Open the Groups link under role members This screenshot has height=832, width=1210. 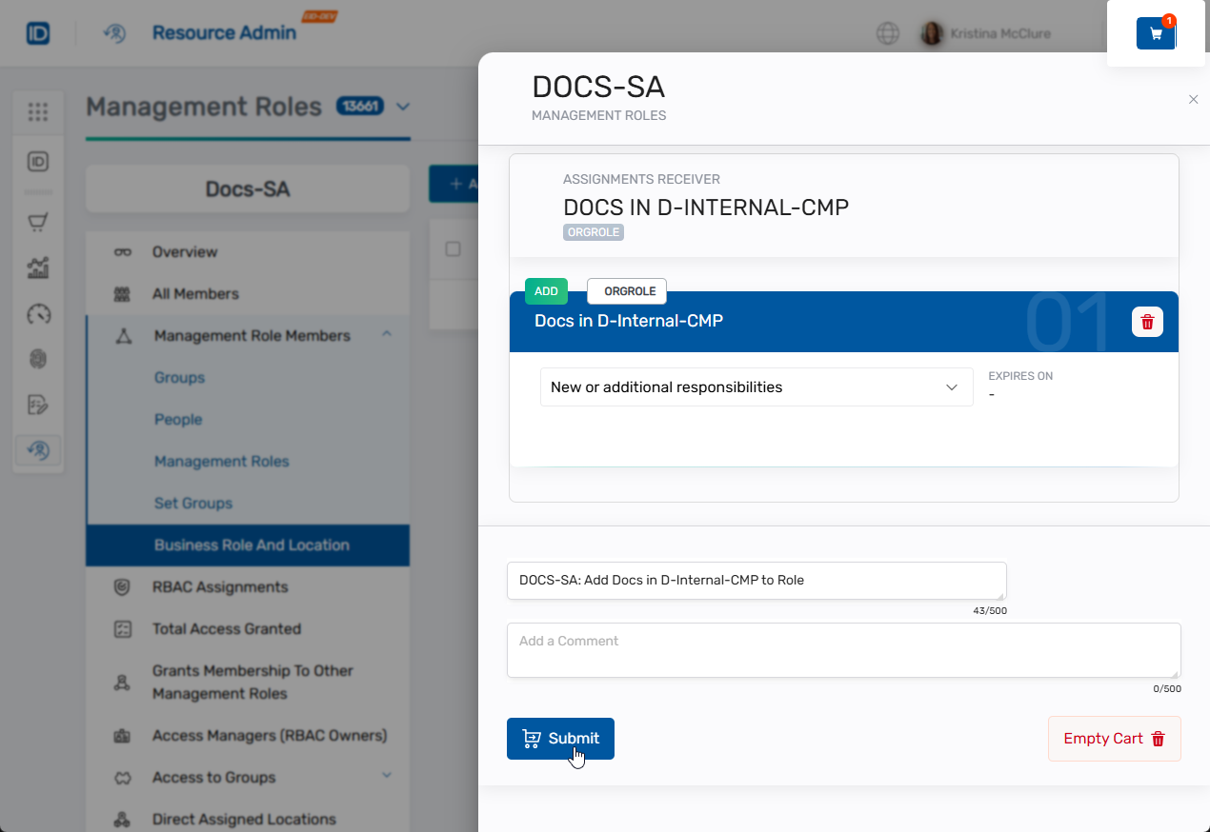point(179,378)
